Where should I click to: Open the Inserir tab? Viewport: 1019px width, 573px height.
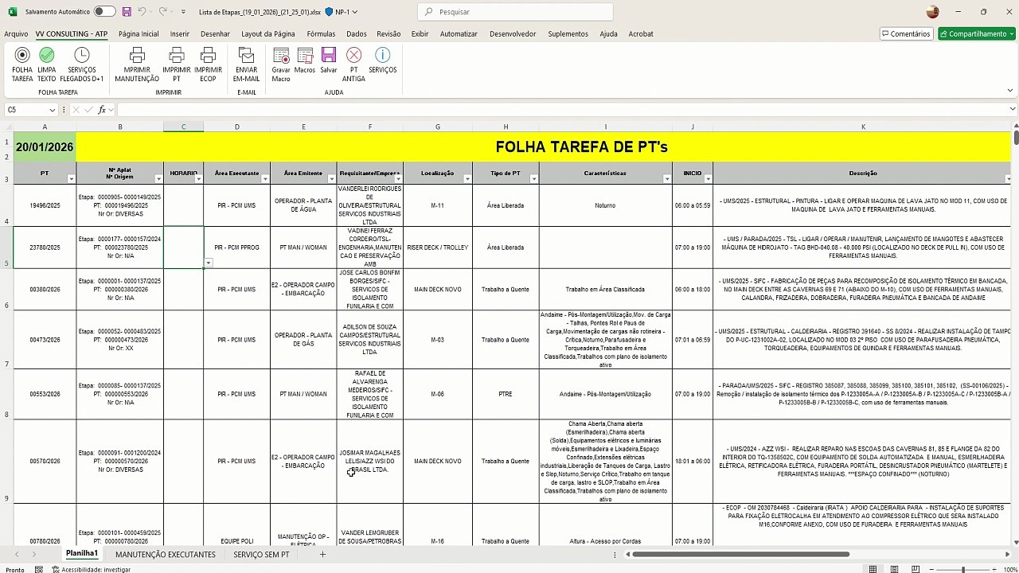click(180, 34)
